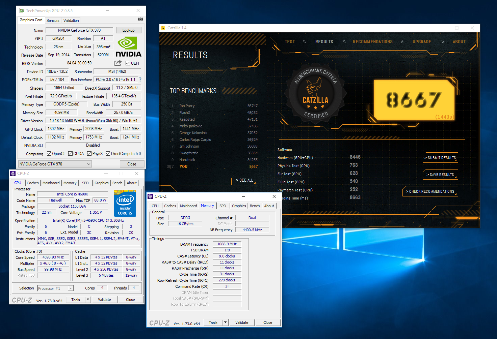The height and width of the screenshot is (339, 497).
Task: Click the Intel Core i5 4690K name field
Action: click(x=72, y=194)
